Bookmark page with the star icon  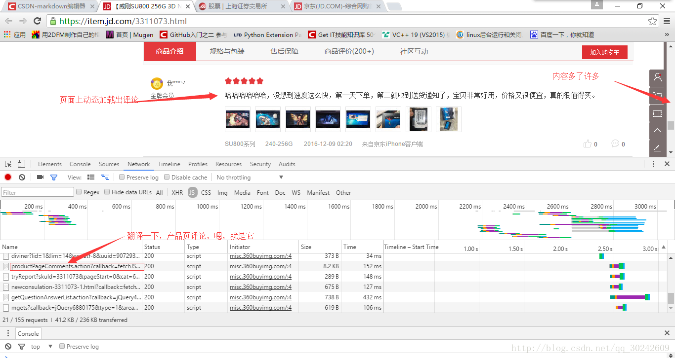pos(653,21)
